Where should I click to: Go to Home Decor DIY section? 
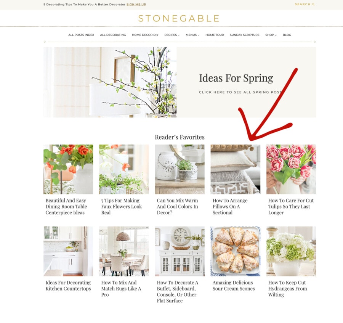(145, 35)
